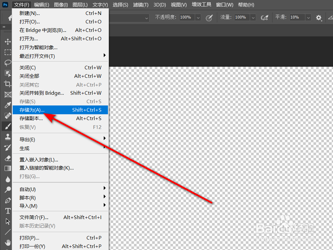Toggle pressure for opacity button
Image resolution: width=333 pixels, height=250 pixels.
[209, 18]
